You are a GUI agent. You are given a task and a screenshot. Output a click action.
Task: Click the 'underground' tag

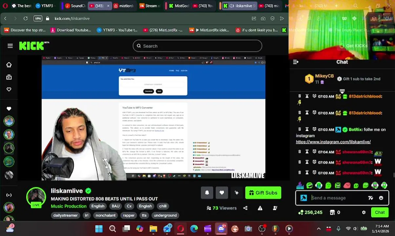[x=165, y=215]
